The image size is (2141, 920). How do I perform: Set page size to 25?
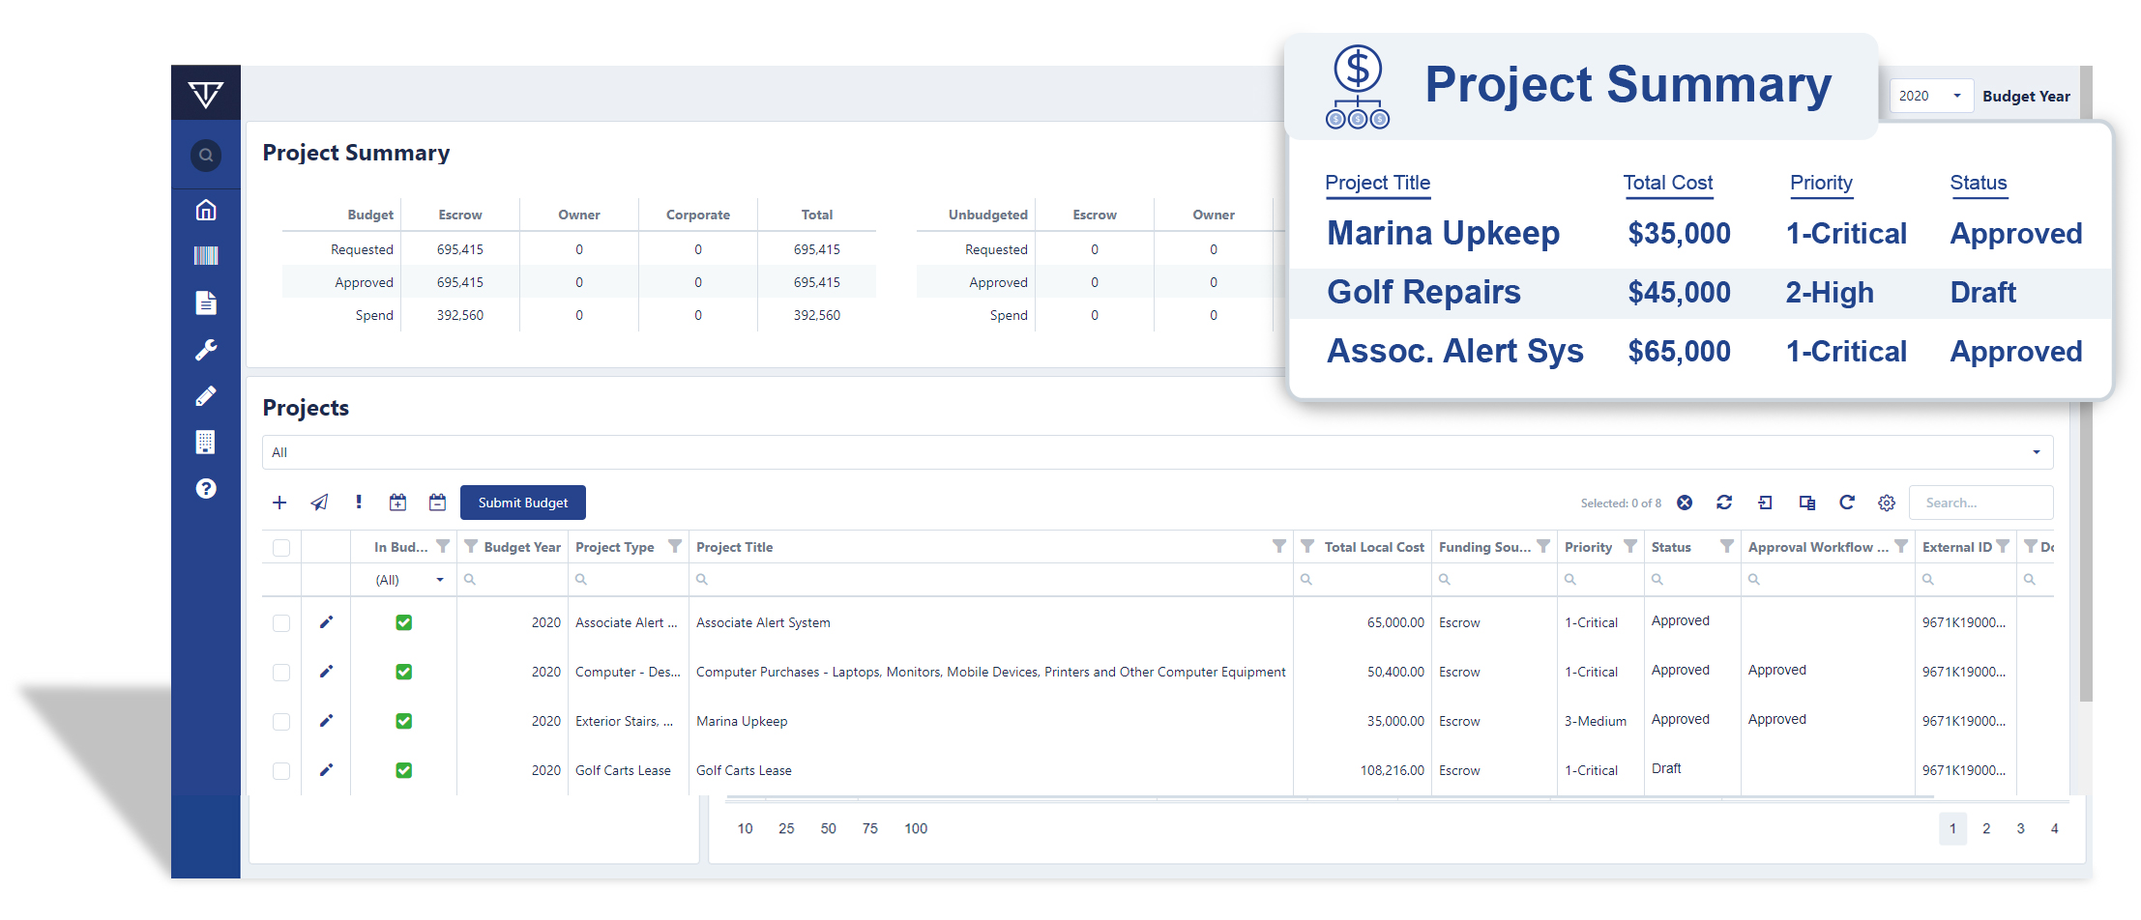click(786, 828)
